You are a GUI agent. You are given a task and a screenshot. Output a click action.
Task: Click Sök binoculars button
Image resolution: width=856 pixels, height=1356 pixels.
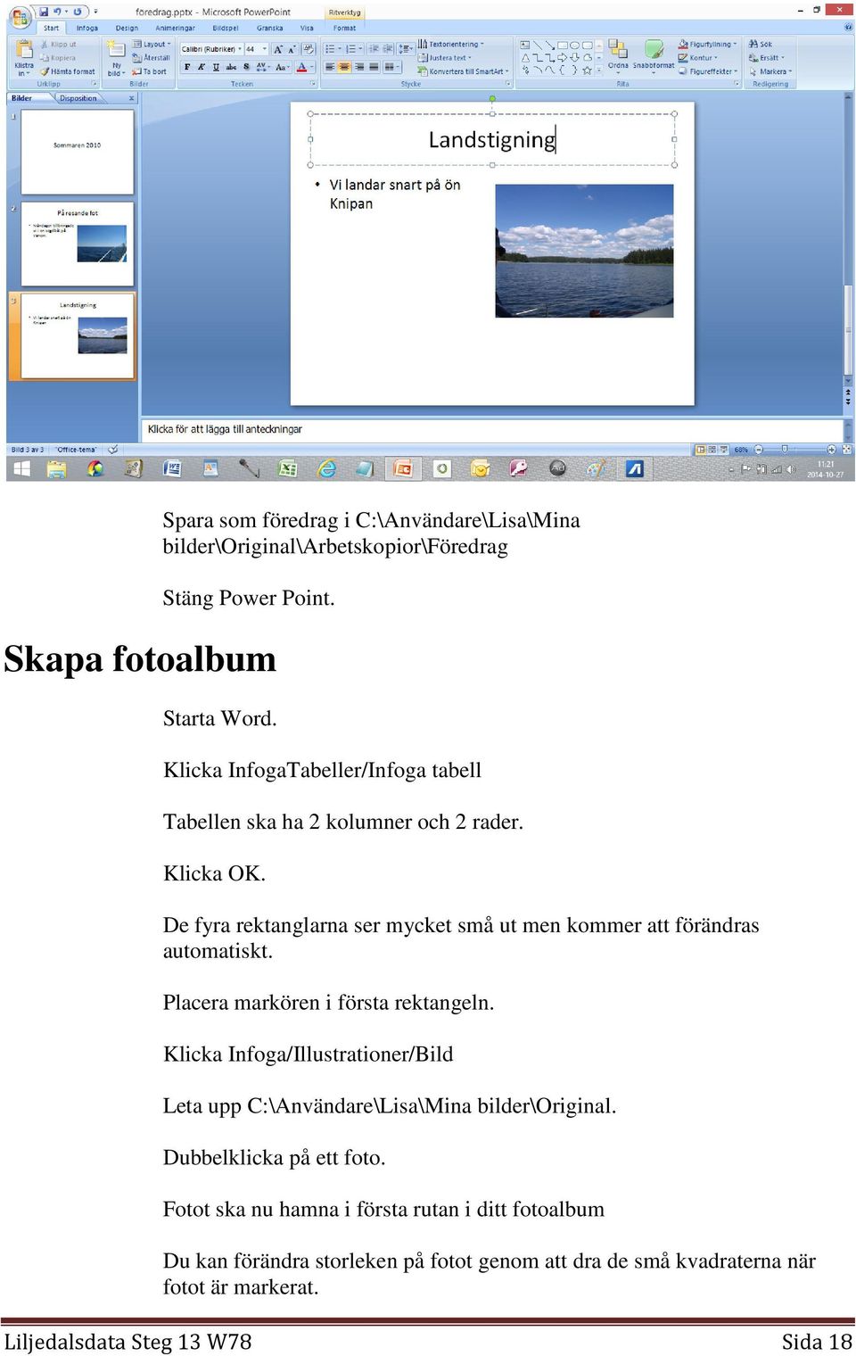click(x=761, y=44)
